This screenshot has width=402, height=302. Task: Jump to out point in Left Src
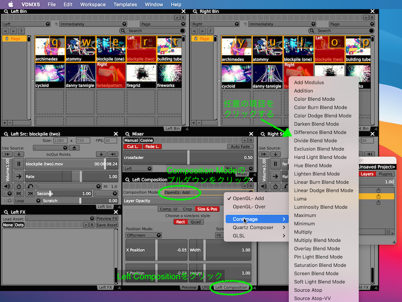(113, 154)
